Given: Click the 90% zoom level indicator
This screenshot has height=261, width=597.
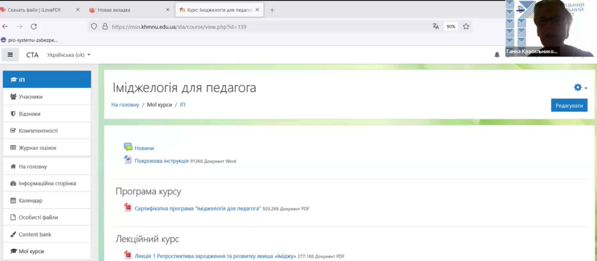Looking at the screenshot, I should click(451, 27).
